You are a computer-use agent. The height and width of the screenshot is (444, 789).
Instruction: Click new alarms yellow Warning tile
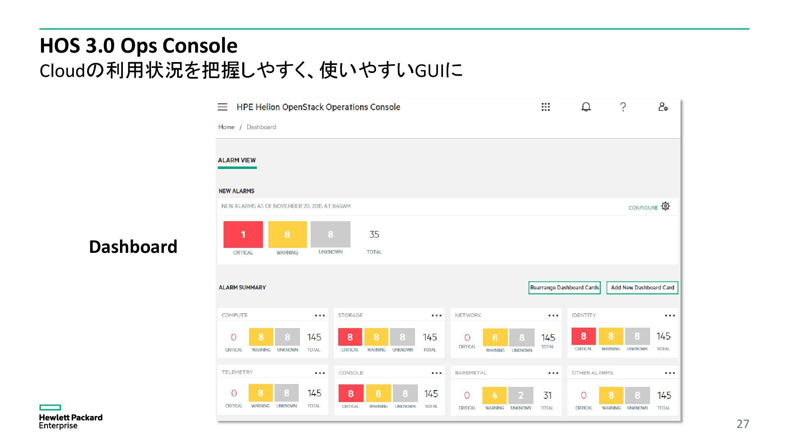tap(287, 234)
